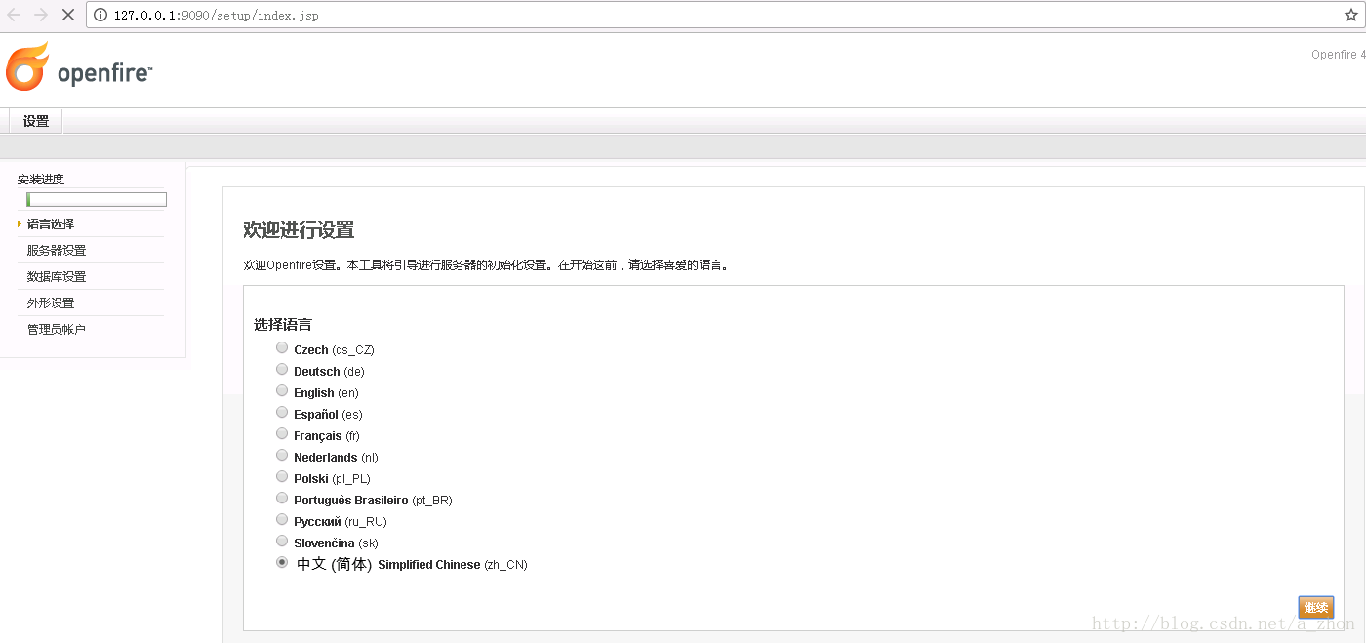Click the welcome description paragraph
The image size is (1366, 643).
[486, 265]
